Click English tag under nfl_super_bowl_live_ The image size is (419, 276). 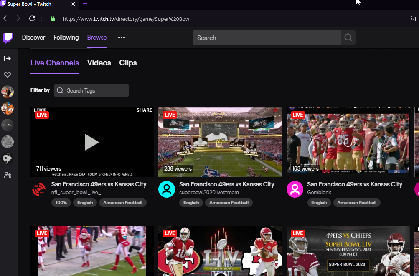[85, 203]
